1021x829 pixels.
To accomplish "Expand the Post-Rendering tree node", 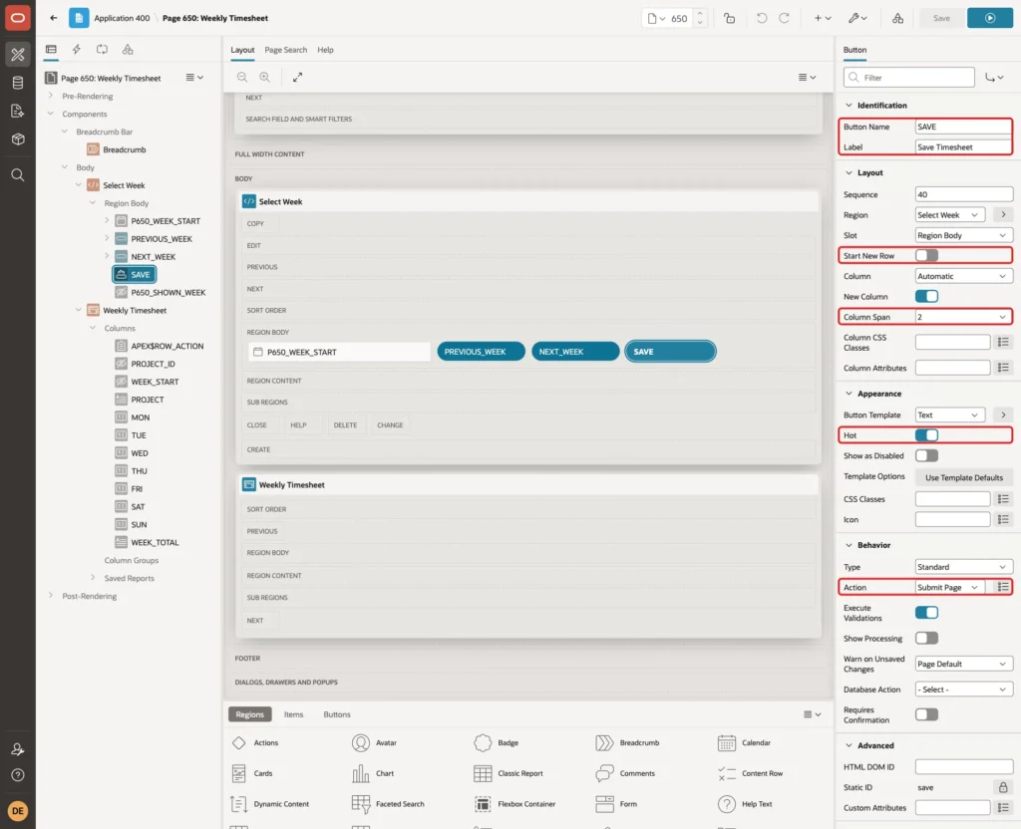I will pos(50,596).
